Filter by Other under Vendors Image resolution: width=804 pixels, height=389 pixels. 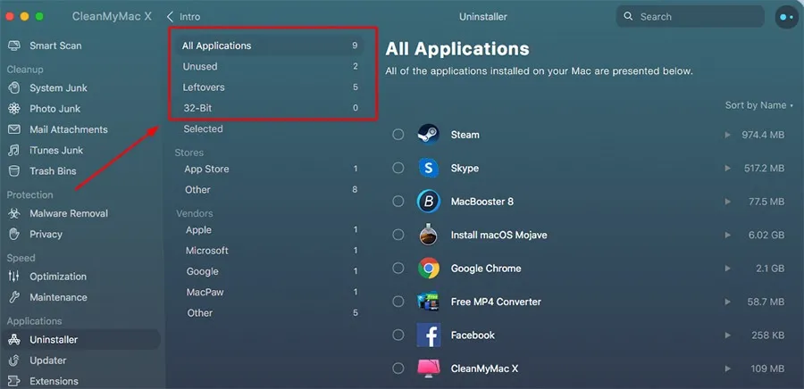tap(269, 313)
